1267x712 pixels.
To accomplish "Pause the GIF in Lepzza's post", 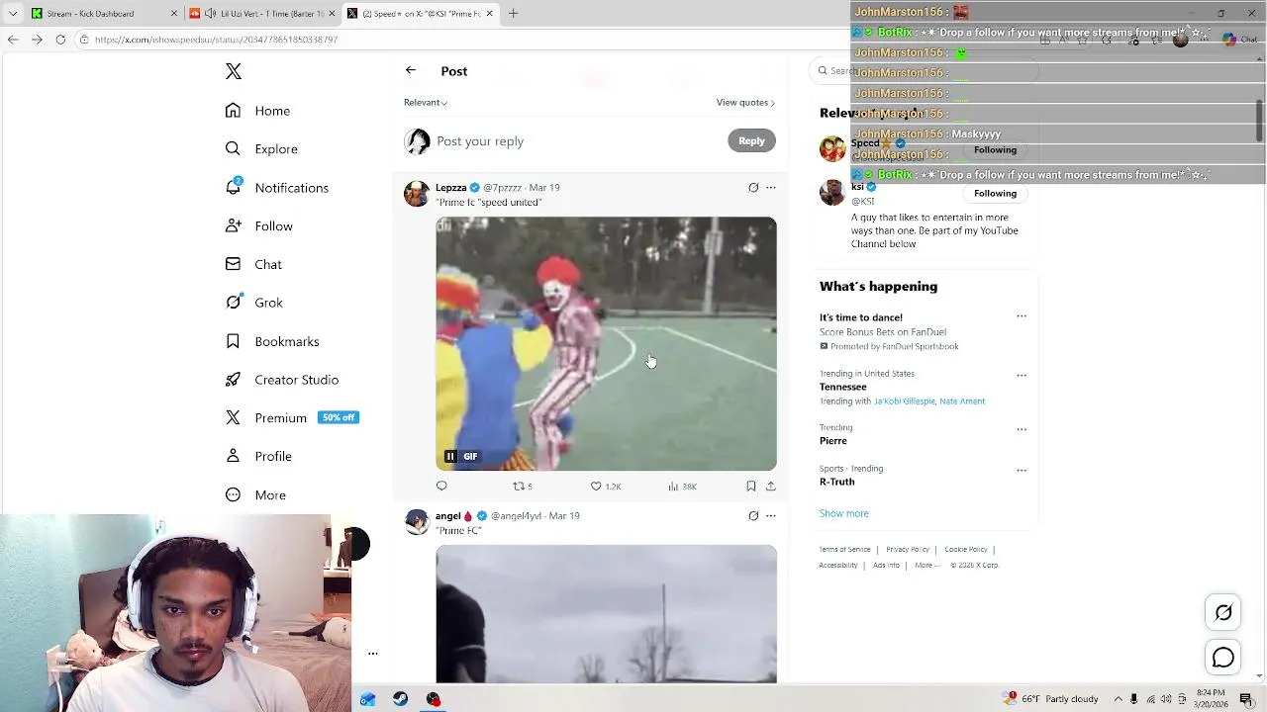I will pyautogui.click(x=450, y=456).
